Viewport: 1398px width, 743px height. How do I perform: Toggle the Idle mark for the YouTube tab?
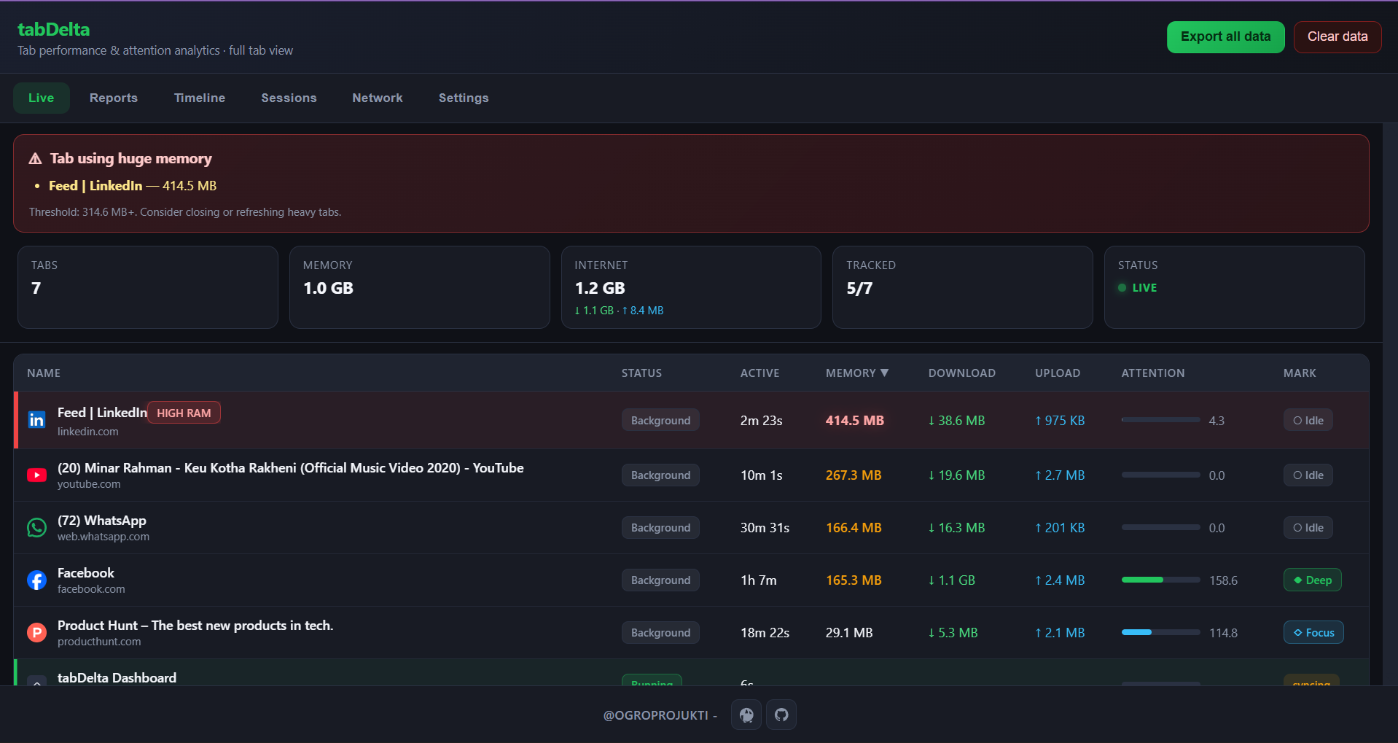coord(1308,475)
